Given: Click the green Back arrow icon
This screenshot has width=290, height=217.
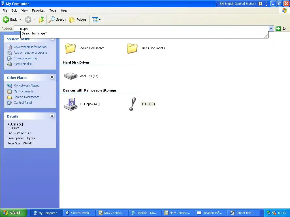Looking at the screenshot, I should click(x=6, y=19).
